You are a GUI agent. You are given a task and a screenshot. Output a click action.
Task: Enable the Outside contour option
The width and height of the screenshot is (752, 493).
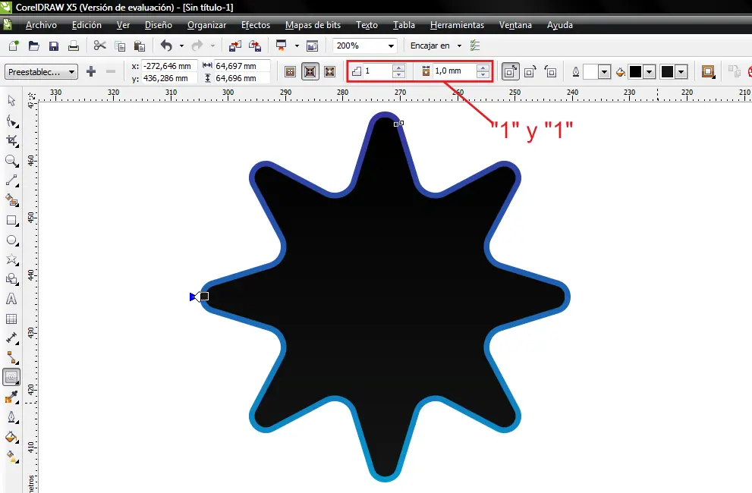point(329,72)
